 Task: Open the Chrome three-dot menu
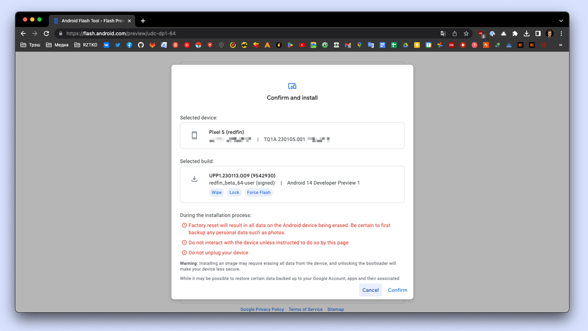click(561, 33)
